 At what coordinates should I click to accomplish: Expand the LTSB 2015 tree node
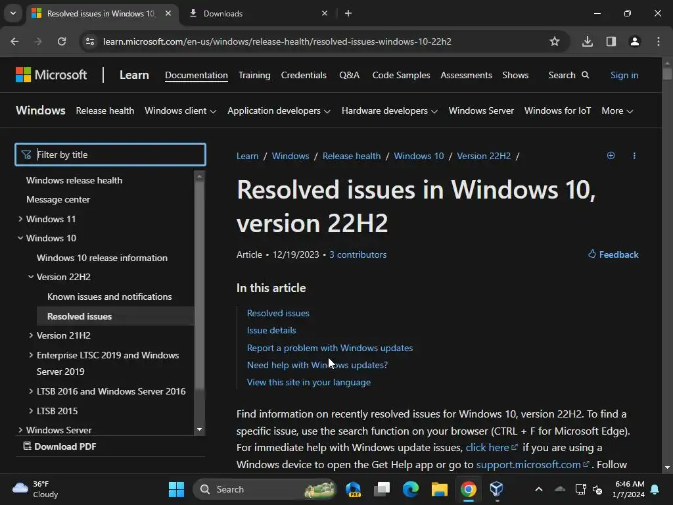pos(31,411)
